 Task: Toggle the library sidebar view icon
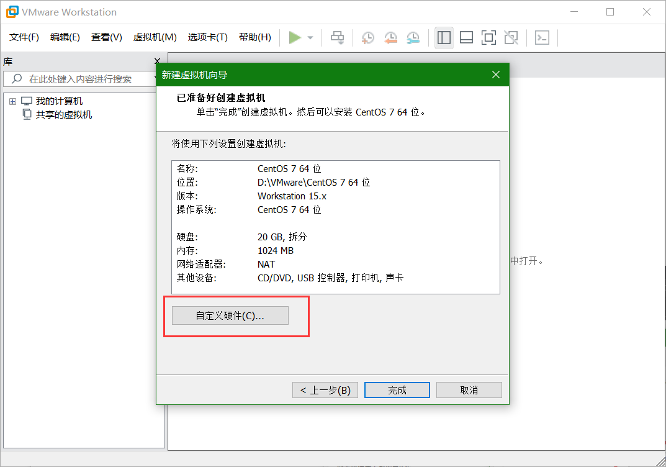444,37
